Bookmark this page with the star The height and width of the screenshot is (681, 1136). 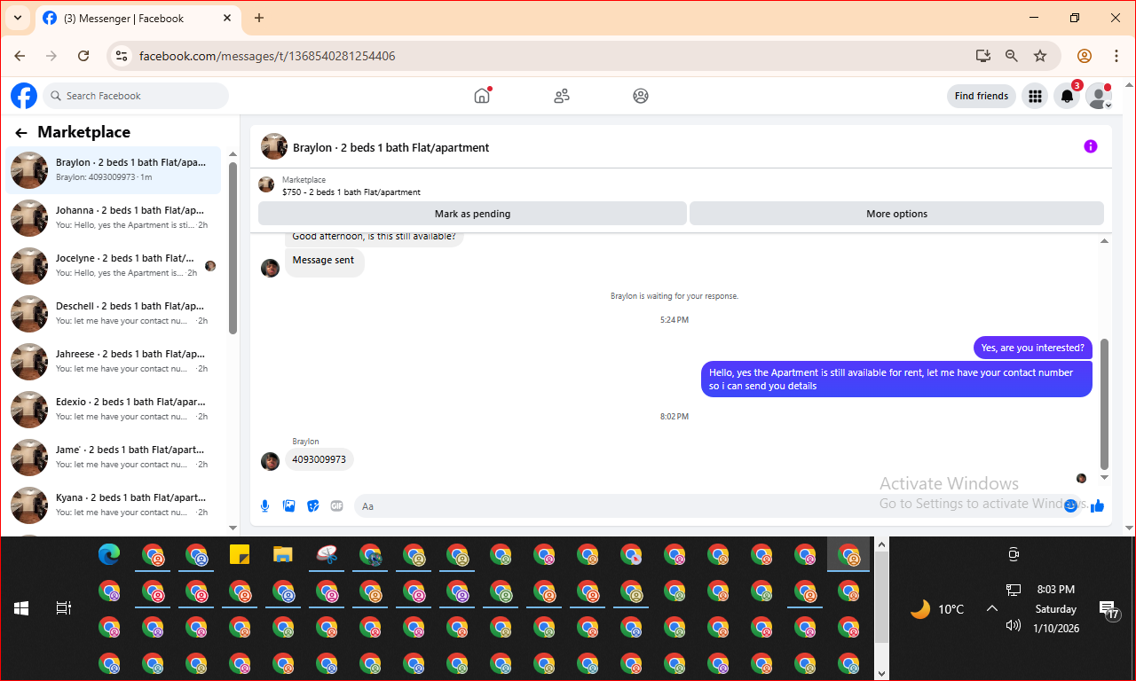pyautogui.click(x=1040, y=56)
